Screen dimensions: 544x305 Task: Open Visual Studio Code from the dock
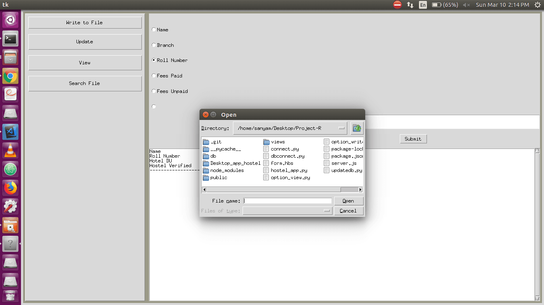pos(10,132)
